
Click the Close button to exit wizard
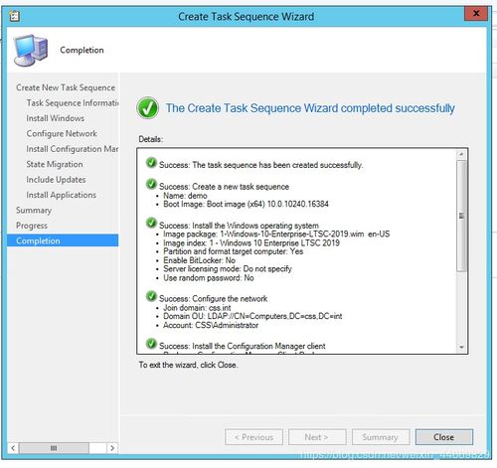[x=444, y=437]
